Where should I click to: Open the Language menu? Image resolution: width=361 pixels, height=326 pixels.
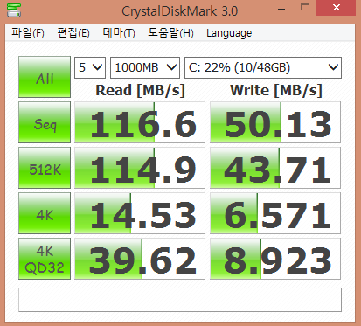[229, 33]
